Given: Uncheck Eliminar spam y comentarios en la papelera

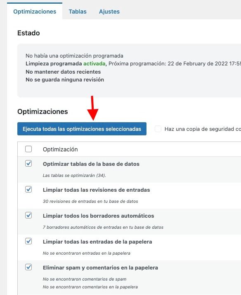Looking at the screenshot, I should pos(28,267).
